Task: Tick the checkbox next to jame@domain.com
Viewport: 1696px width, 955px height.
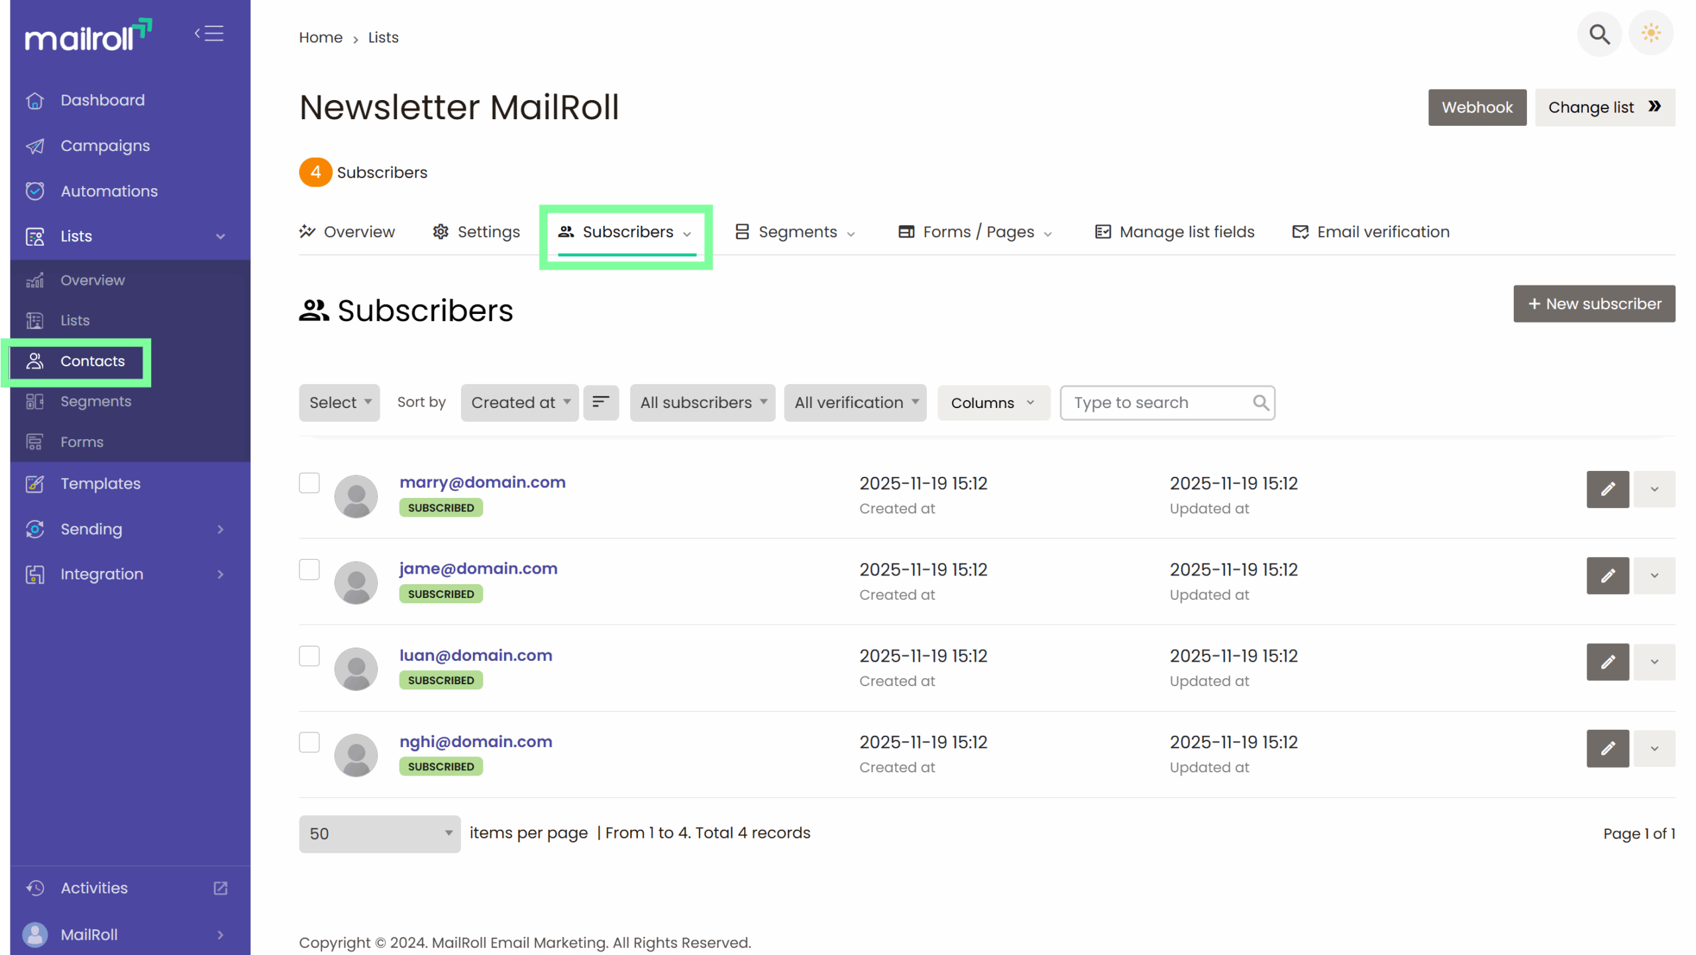Action: pyautogui.click(x=309, y=570)
